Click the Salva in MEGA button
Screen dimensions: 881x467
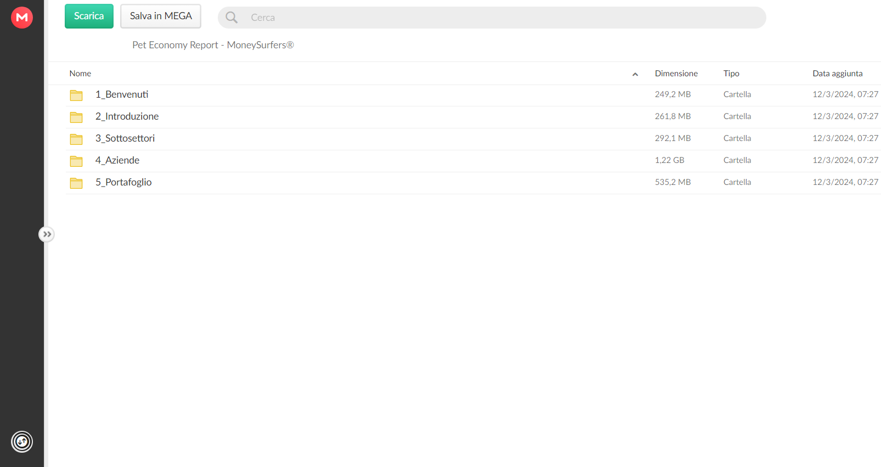[x=161, y=16]
